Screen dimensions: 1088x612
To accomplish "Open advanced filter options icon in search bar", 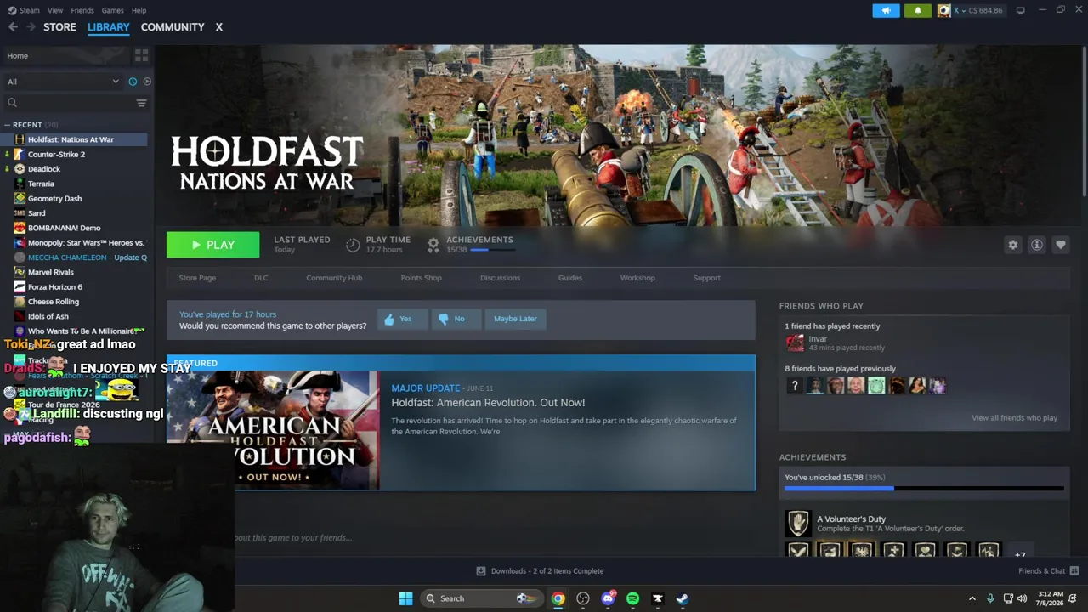I will 141,103.
